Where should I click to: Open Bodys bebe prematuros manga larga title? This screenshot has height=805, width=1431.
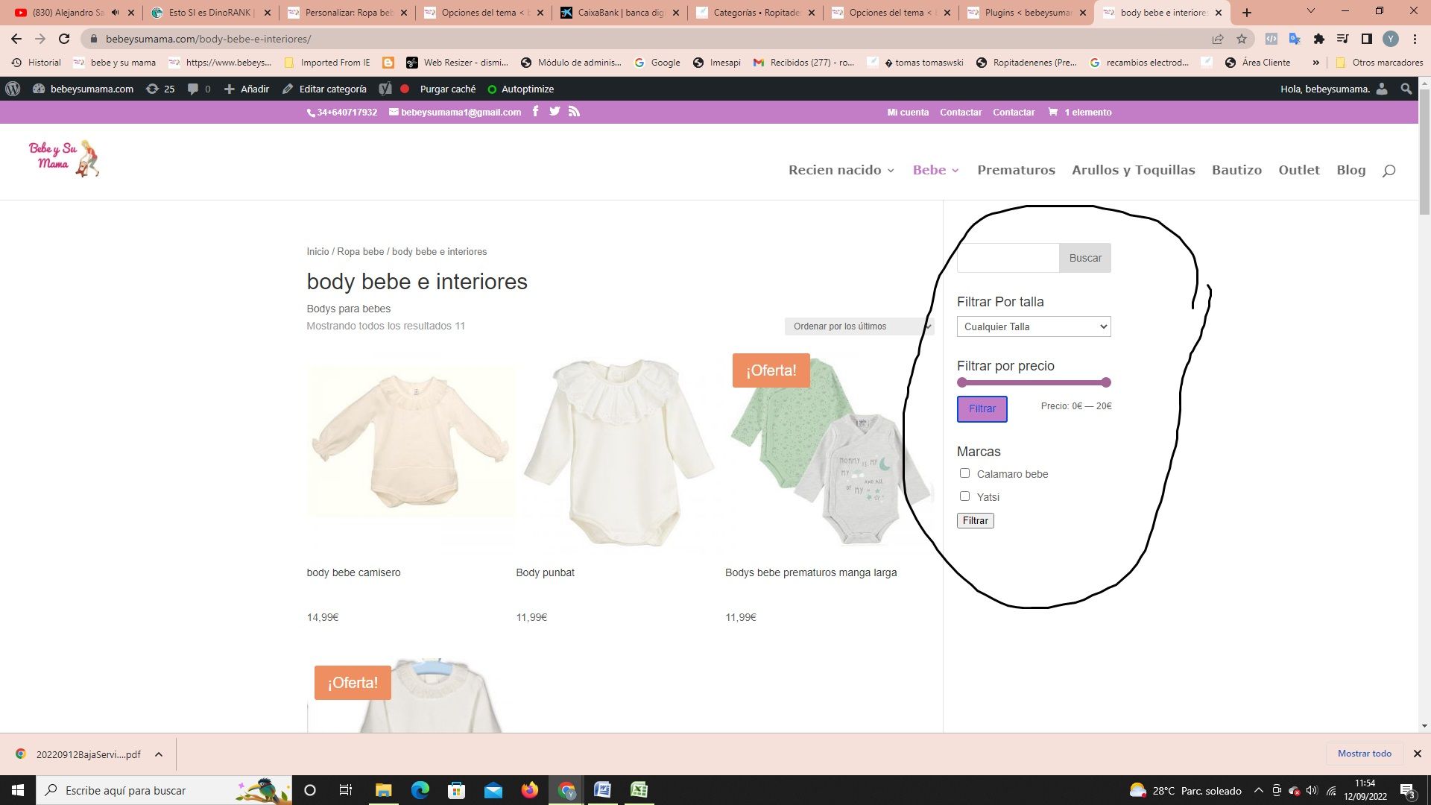click(x=811, y=572)
